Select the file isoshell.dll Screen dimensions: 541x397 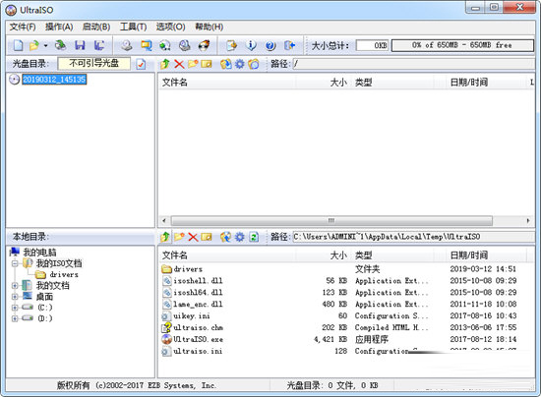tap(198, 281)
